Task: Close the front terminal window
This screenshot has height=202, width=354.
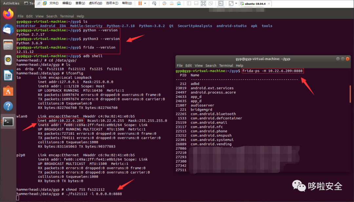Action: point(347,59)
